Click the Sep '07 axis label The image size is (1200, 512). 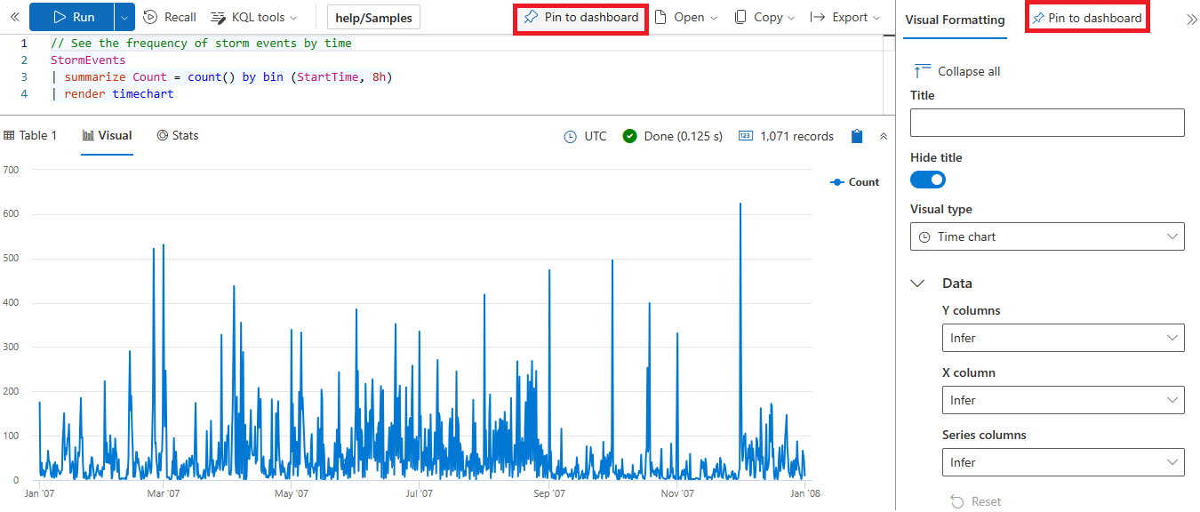548,493
